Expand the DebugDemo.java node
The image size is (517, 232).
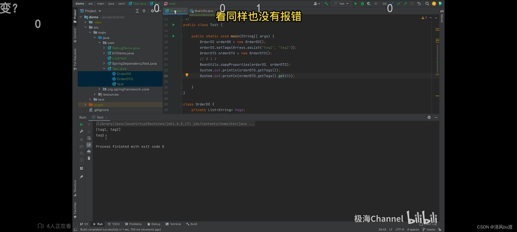(104, 48)
